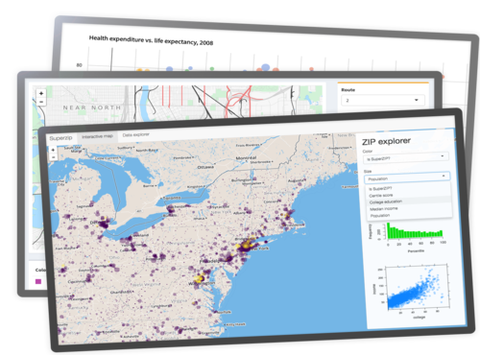Choose 'Median income' from the Size list
Screen dimensions: 480x355
click(x=384, y=209)
